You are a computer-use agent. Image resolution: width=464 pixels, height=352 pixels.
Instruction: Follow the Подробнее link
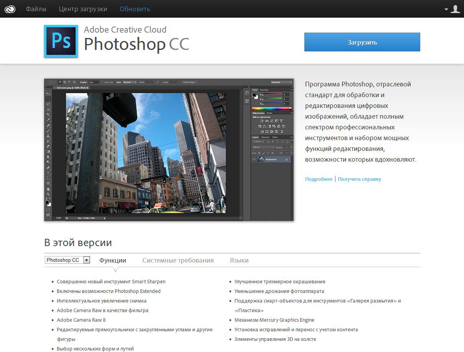pos(319,179)
